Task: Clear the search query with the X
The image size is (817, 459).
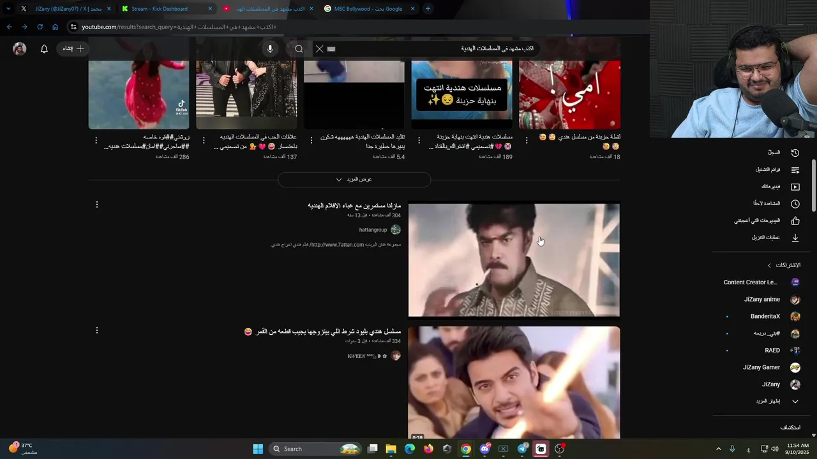Action: [x=320, y=49]
